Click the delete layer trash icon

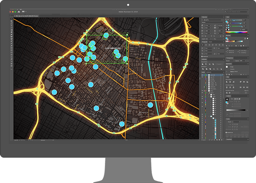(x=222, y=140)
